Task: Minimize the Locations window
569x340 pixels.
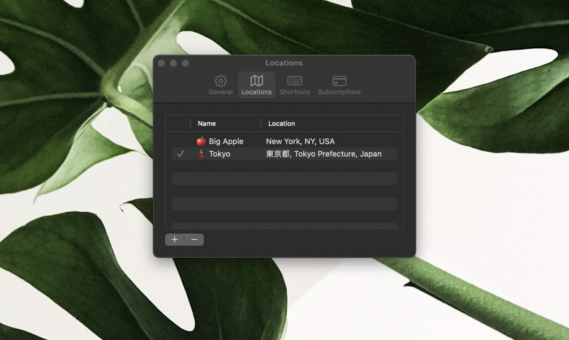Action: point(173,64)
